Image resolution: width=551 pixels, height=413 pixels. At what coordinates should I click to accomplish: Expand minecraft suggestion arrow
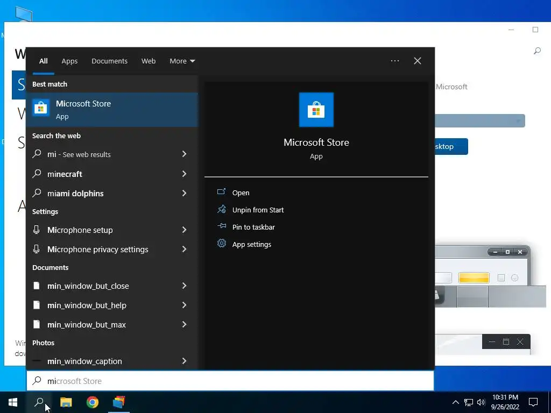(184, 174)
